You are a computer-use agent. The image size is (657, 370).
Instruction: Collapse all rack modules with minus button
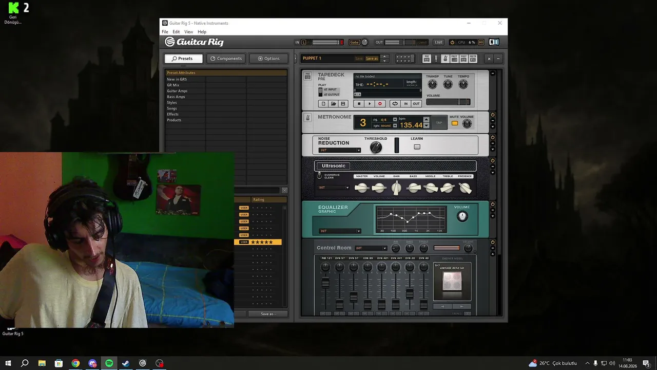(x=498, y=59)
